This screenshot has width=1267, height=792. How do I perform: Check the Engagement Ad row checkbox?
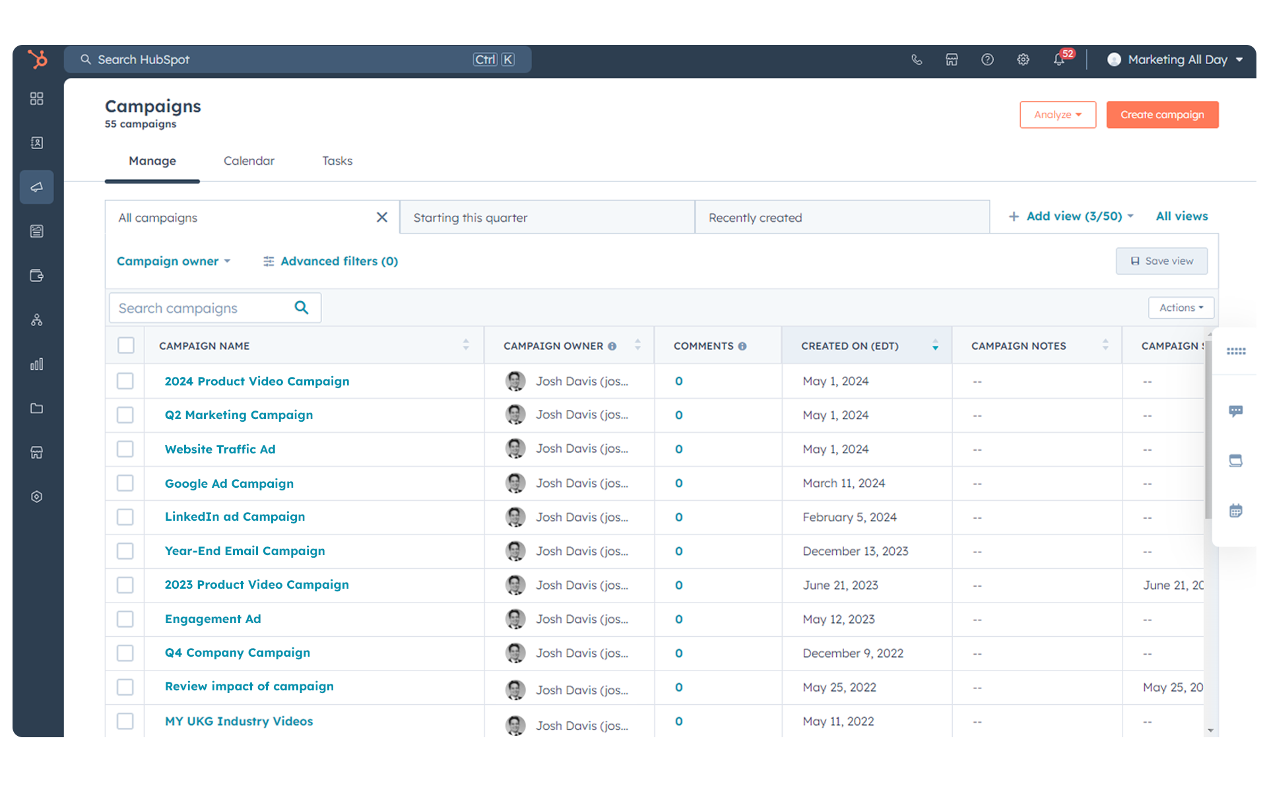[125, 619]
